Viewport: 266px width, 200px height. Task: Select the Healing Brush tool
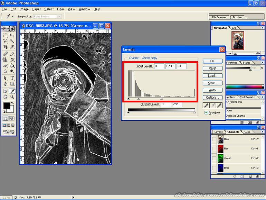(5, 54)
